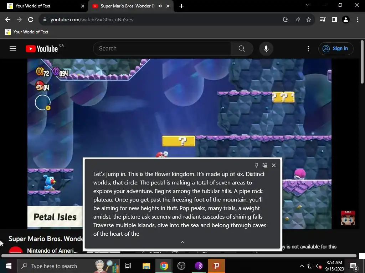Mute the tab via speaker icon

[160, 6]
